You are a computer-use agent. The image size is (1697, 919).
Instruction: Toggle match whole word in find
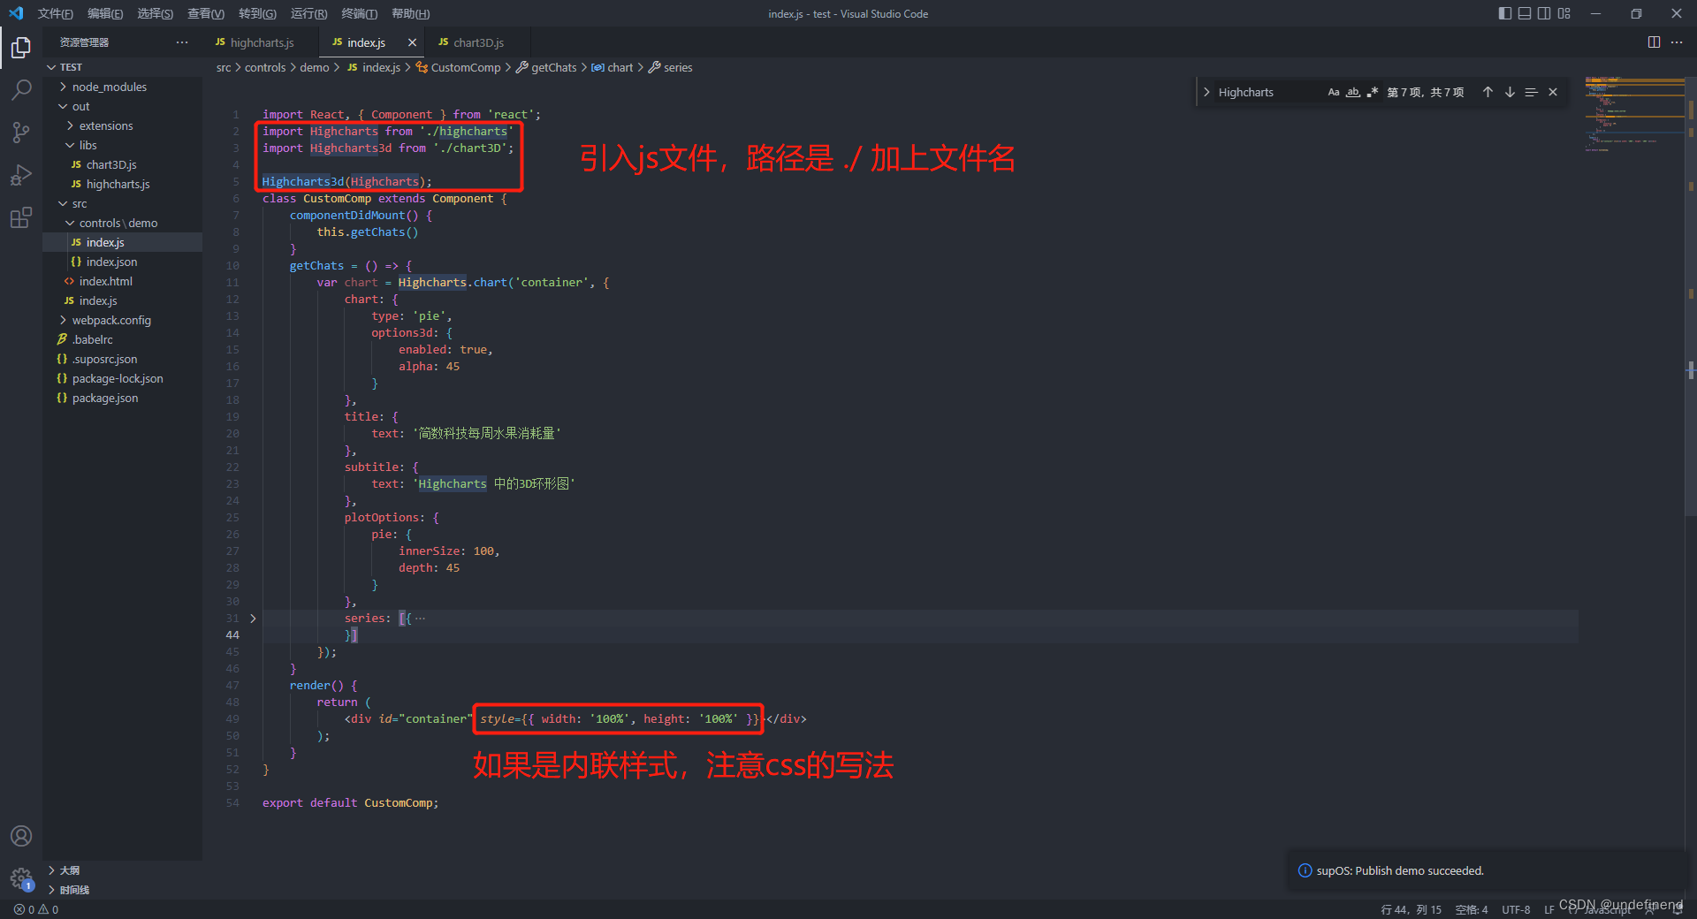coord(1353,92)
